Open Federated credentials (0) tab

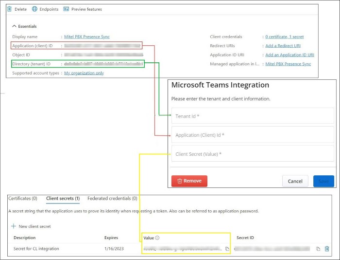tap(112, 199)
